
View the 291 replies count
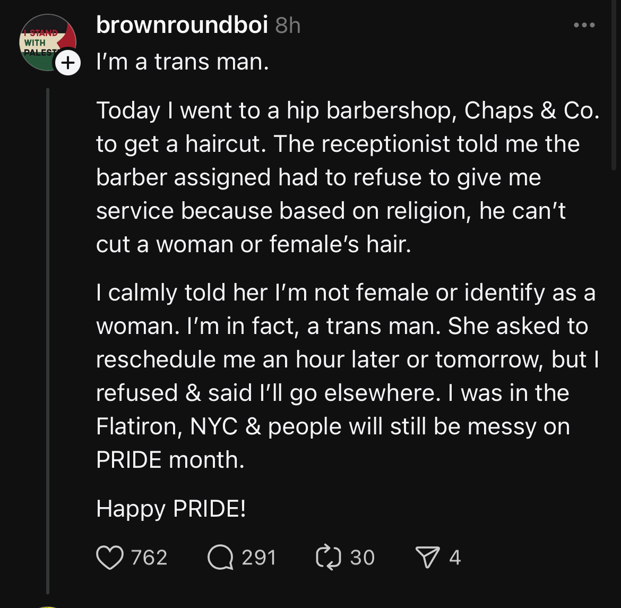pos(258,557)
